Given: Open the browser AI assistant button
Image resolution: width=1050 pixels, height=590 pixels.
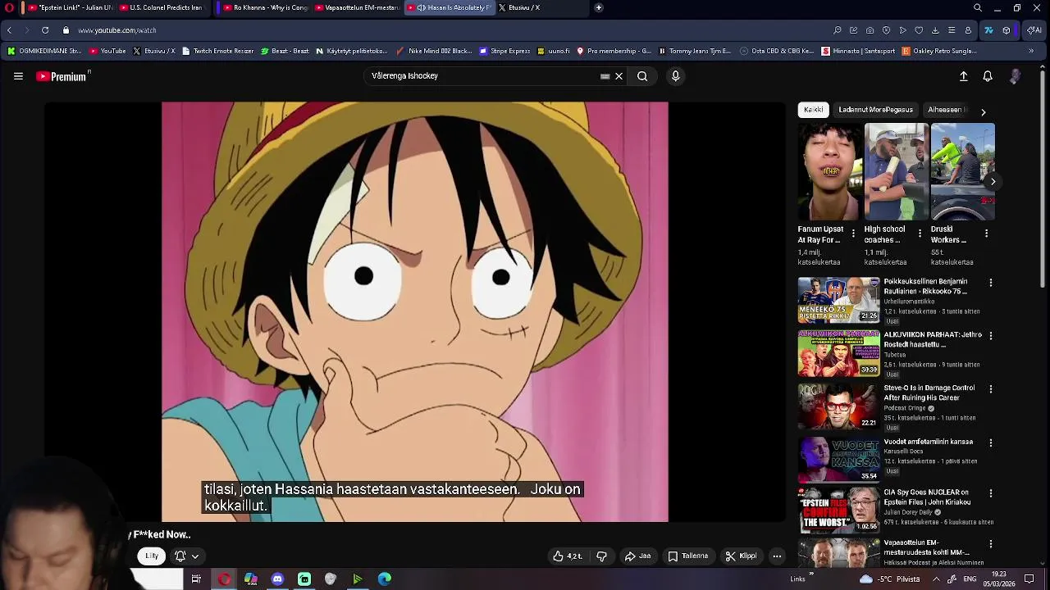Looking at the screenshot, I should pos(1034,30).
